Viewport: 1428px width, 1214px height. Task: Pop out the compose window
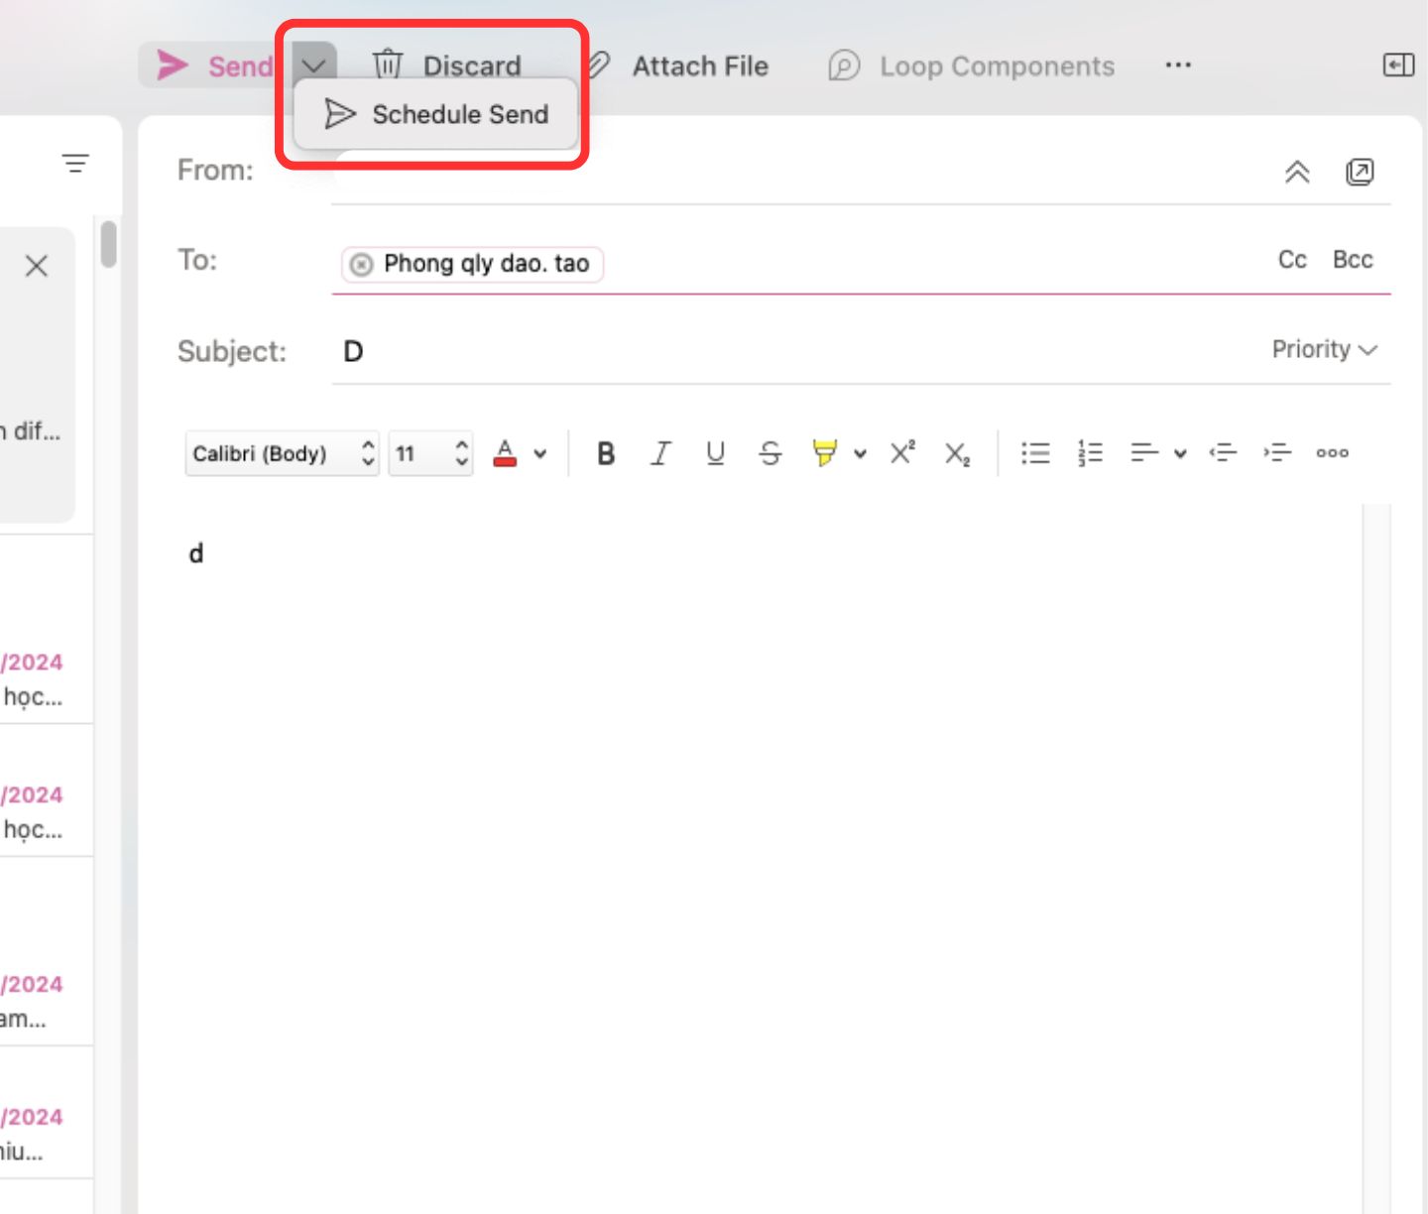coord(1360,172)
